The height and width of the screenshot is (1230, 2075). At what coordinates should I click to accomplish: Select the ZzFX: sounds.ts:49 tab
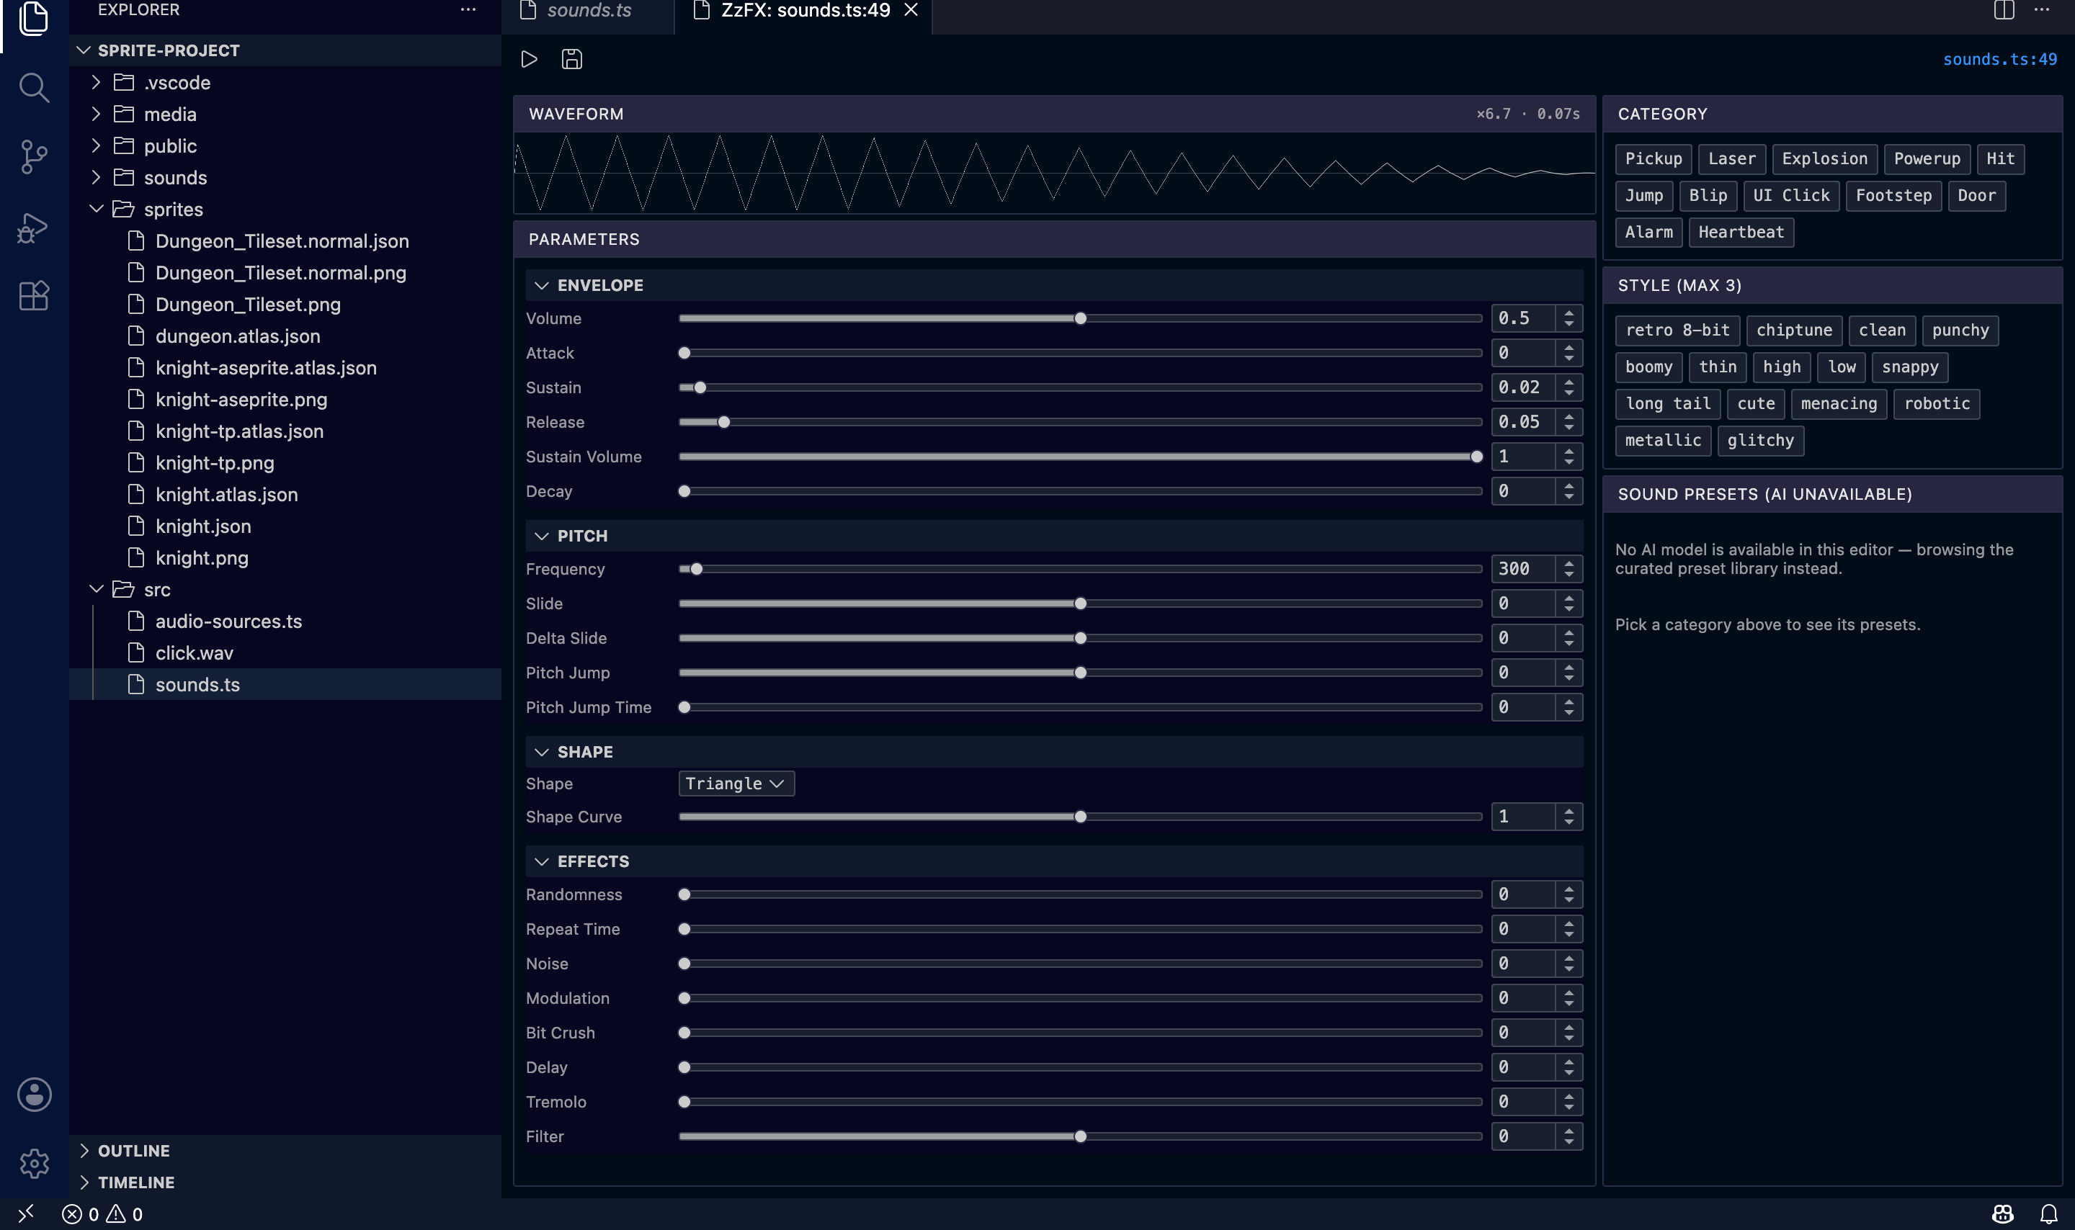click(x=804, y=11)
